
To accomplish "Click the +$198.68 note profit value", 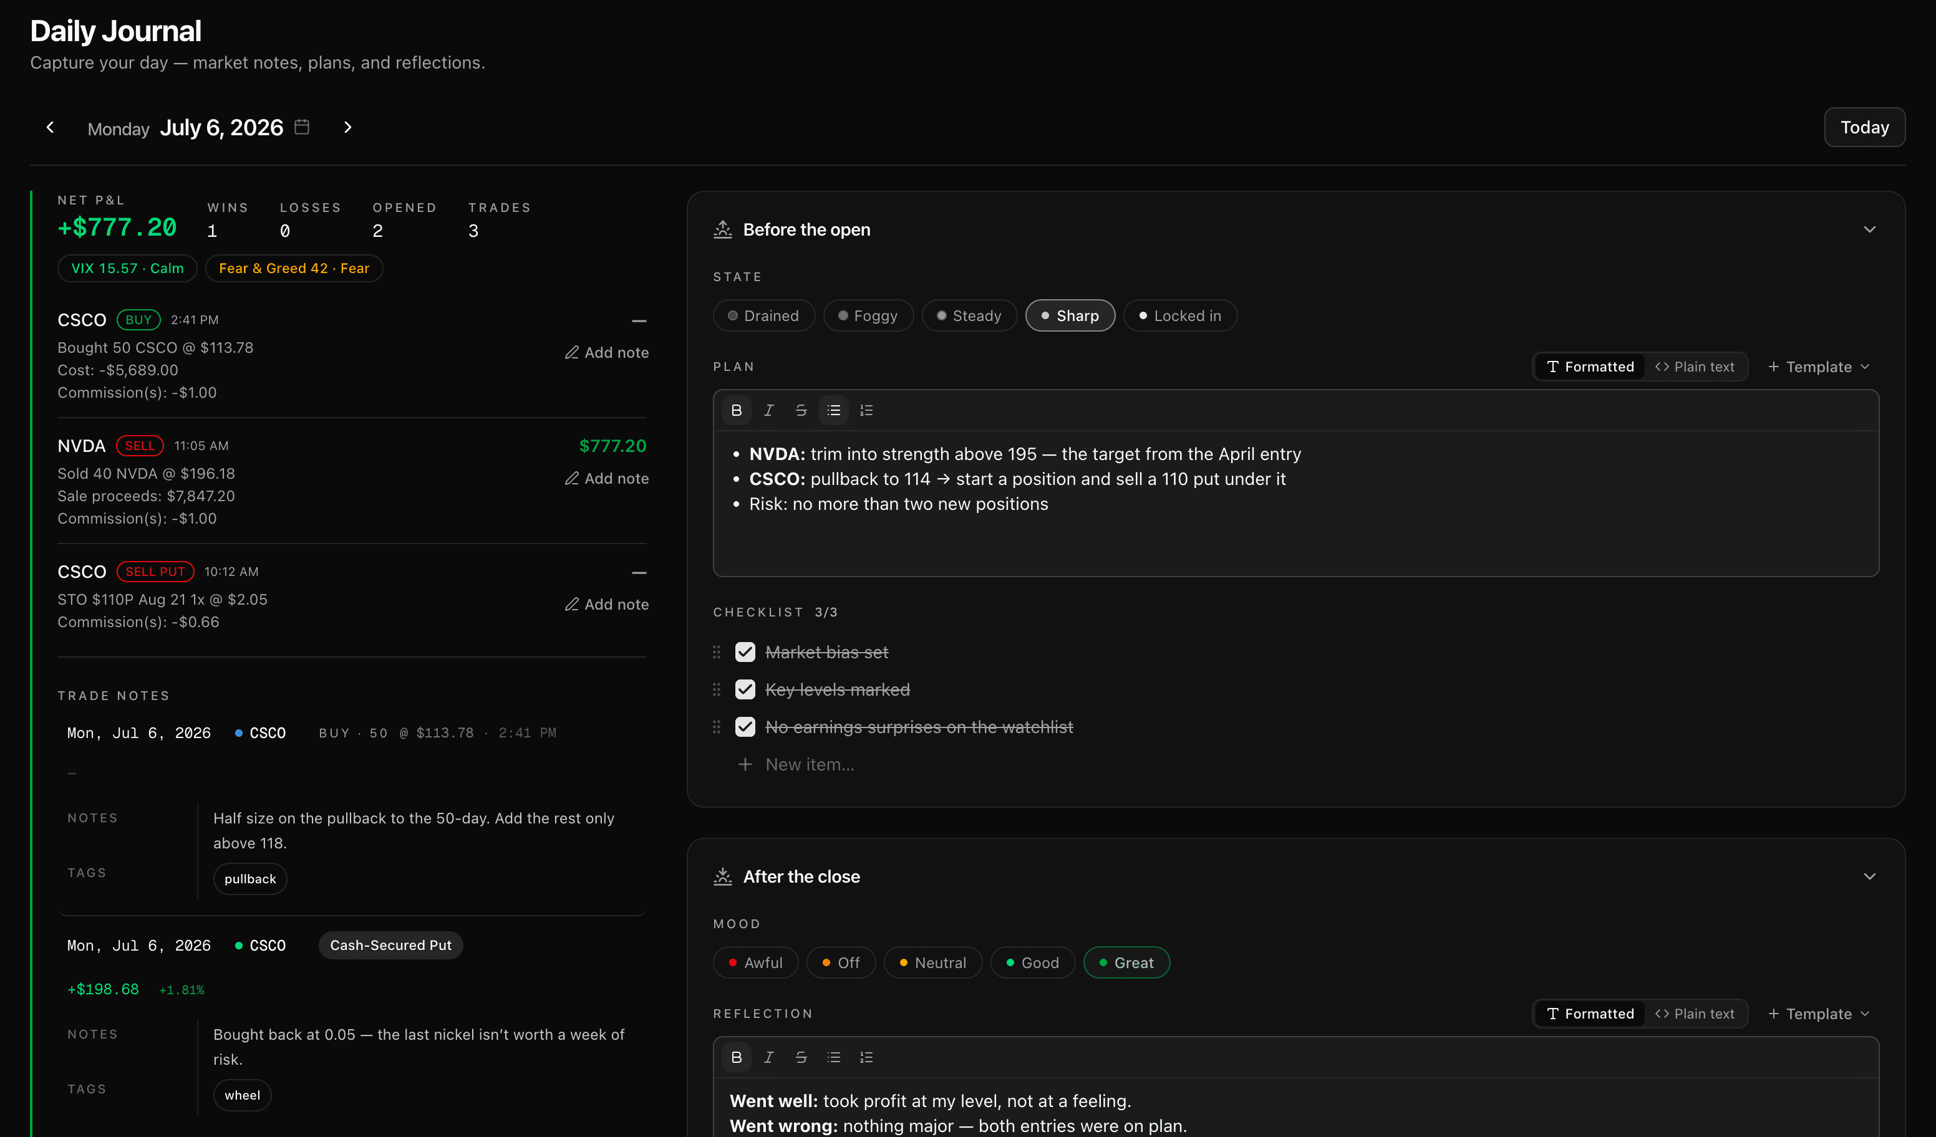I will [x=103, y=990].
